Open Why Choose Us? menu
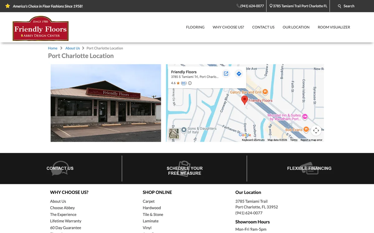Screen dimensions: 374x233 [x=228, y=27]
